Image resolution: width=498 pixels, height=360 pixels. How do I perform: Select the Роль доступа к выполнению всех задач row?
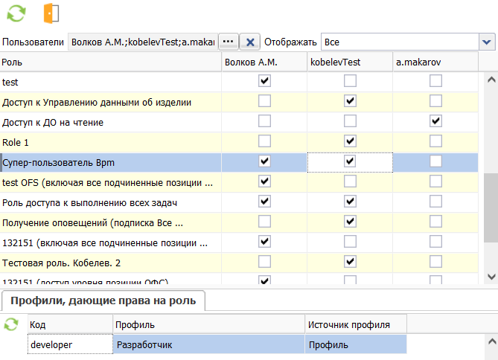point(110,202)
